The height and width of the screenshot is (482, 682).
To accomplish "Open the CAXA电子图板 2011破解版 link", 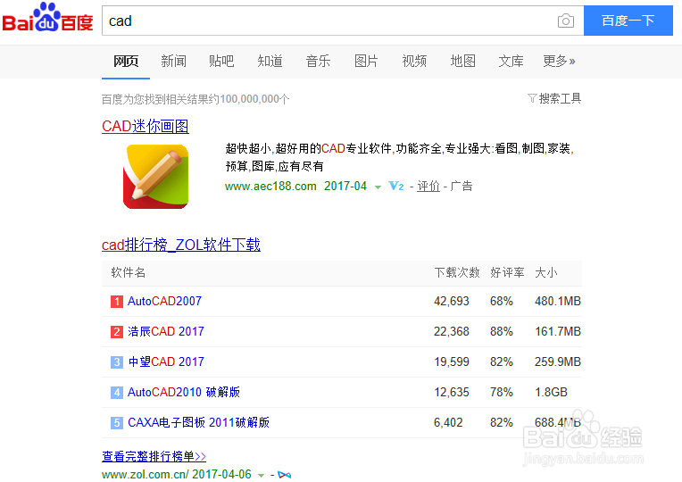I will click(198, 422).
